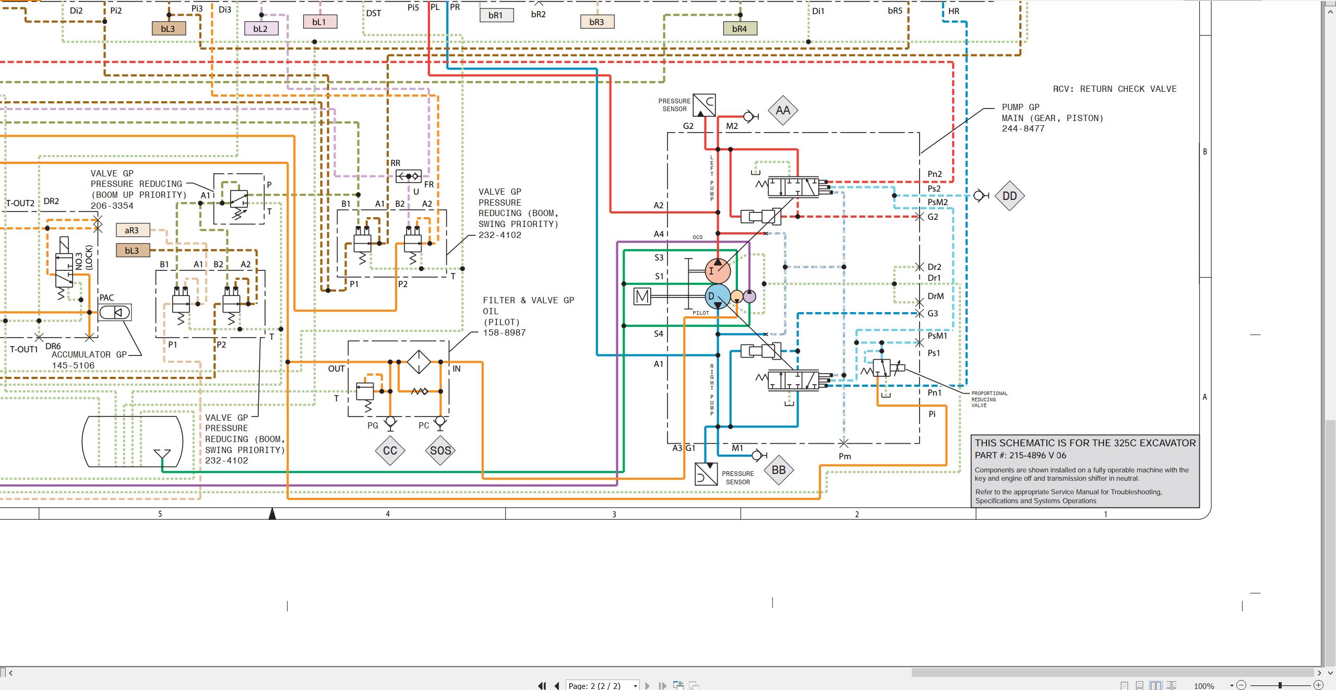The width and height of the screenshot is (1336, 690).
Task: Switch to single page layout
Action: click(x=1125, y=686)
